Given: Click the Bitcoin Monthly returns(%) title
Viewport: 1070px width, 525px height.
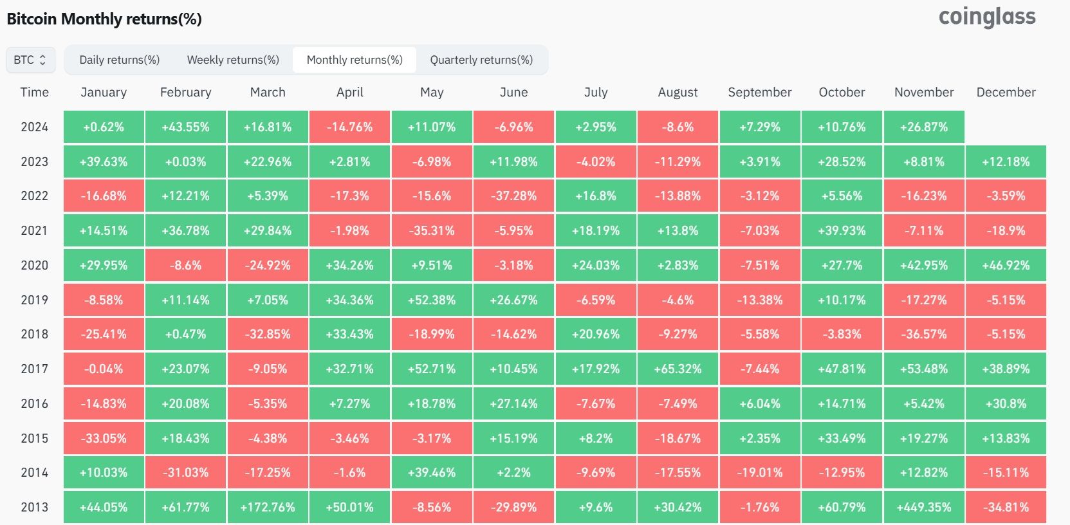Looking at the screenshot, I should [x=104, y=19].
